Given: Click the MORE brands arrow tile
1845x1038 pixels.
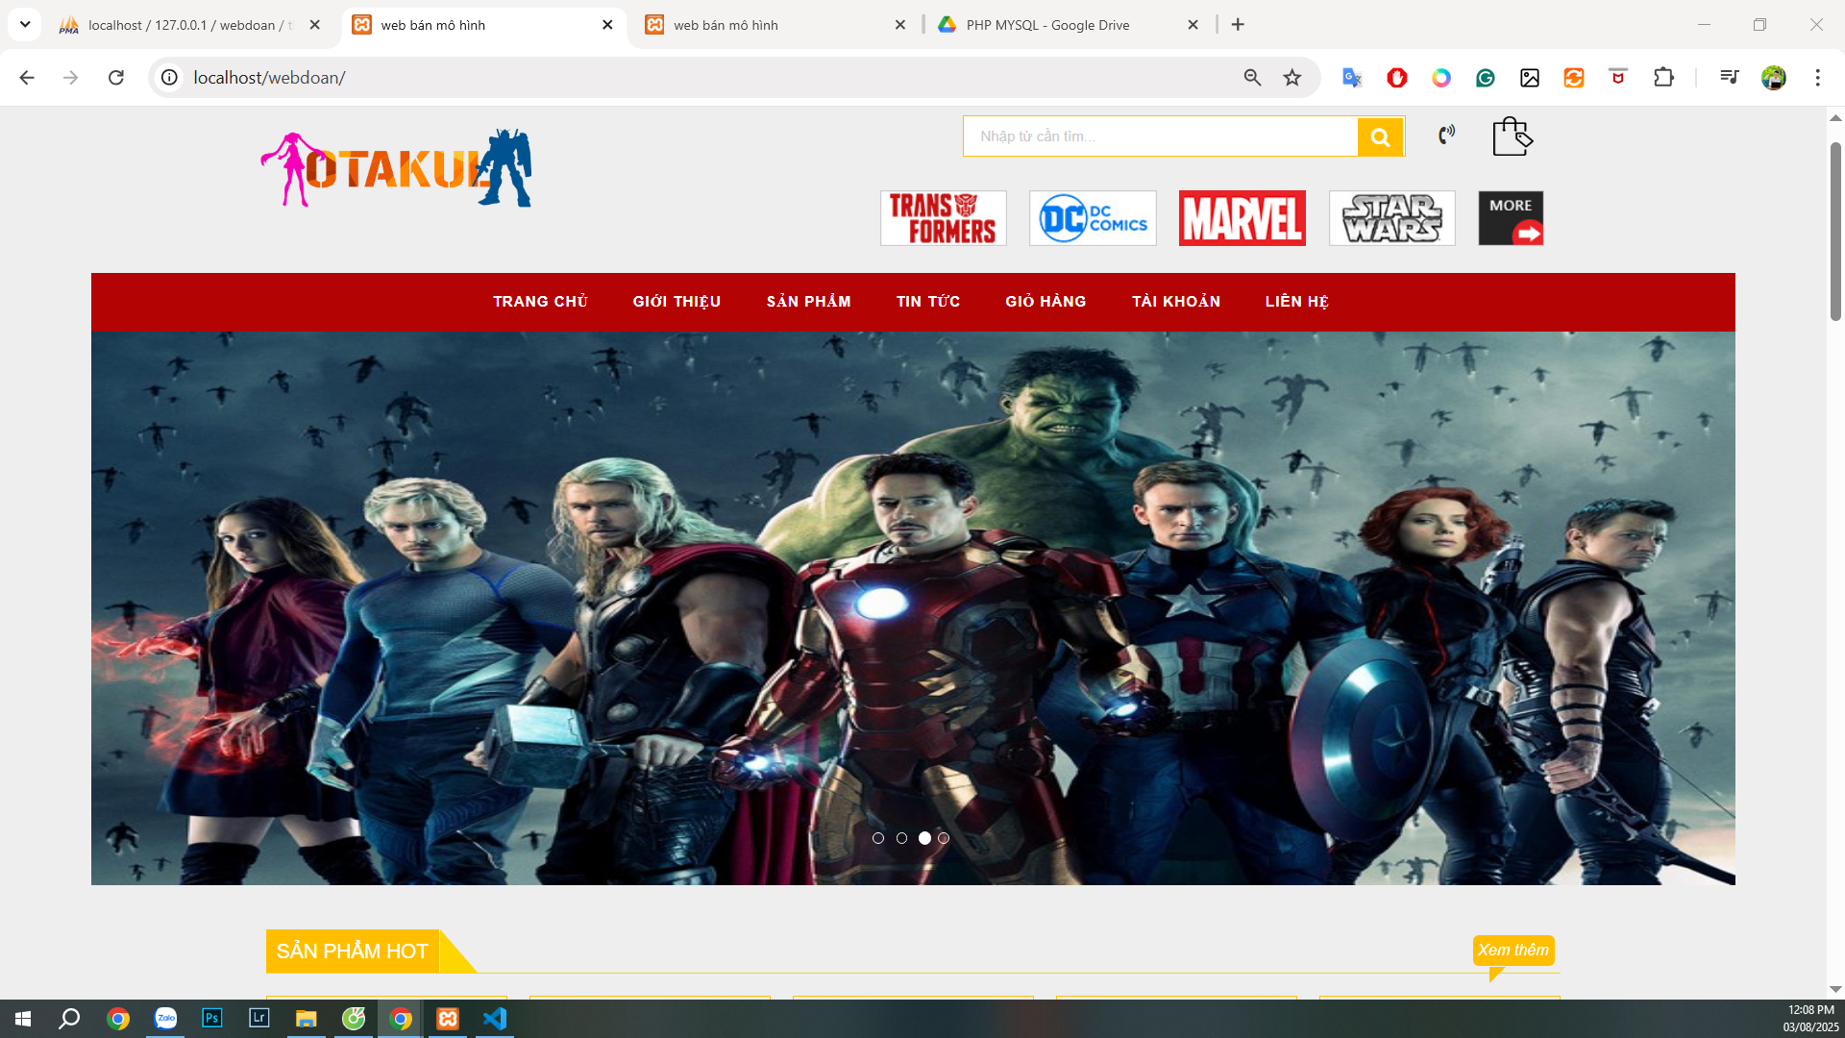Looking at the screenshot, I should click(1511, 218).
